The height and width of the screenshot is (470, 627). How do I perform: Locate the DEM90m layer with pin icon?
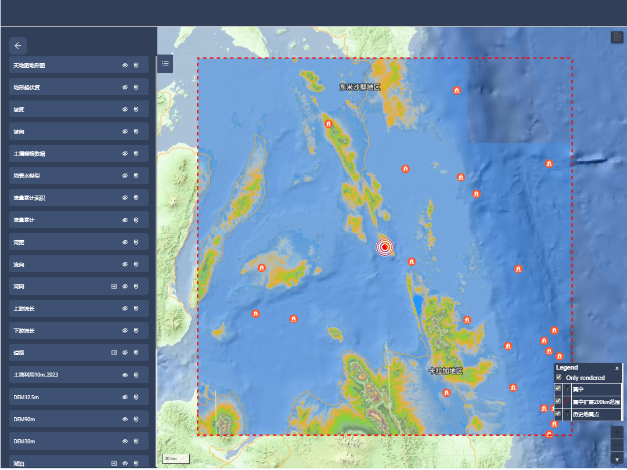point(136,420)
